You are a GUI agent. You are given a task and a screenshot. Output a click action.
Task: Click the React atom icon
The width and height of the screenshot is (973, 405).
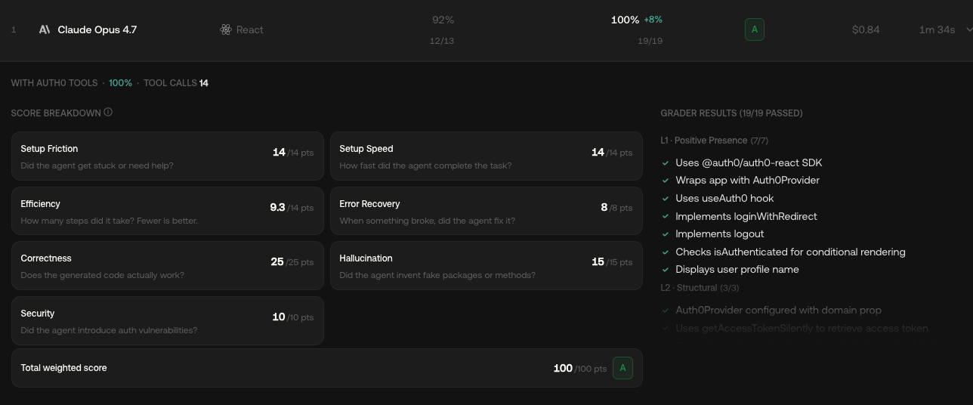[x=226, y=29]
